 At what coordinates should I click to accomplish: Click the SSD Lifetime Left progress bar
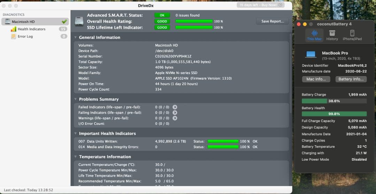[194, 27]
